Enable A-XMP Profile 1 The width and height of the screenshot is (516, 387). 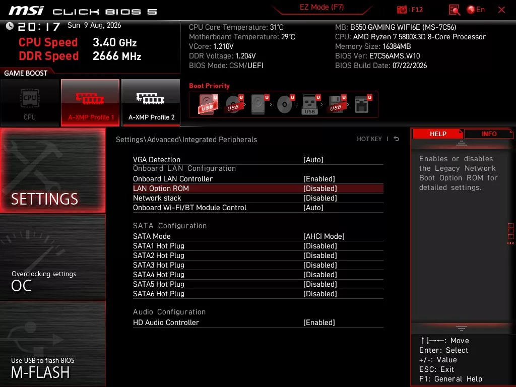tap(90, 103)
